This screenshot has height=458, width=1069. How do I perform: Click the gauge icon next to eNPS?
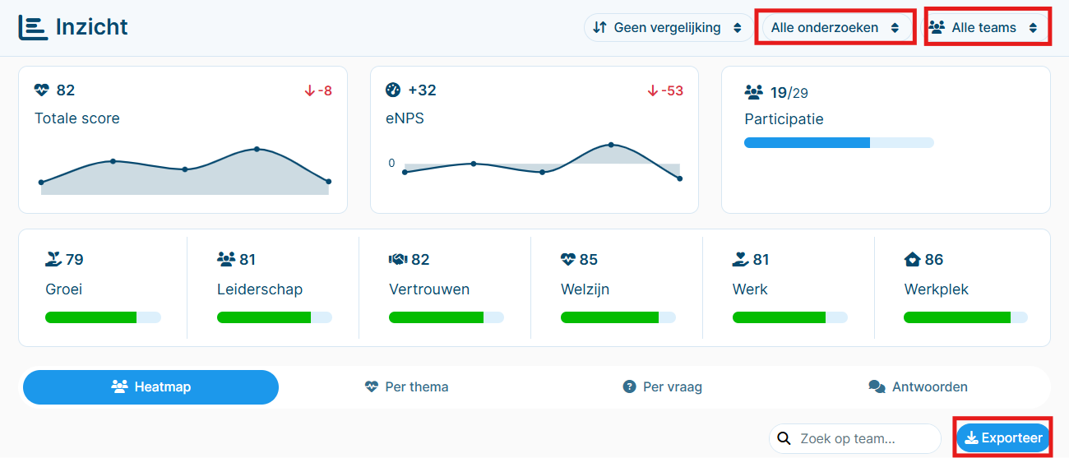tap(393, 90)
